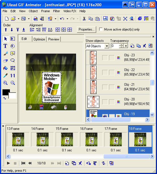Toggle lock box for Obj - 22
This screenshot has width=157, height=174.
pos(112,72)
